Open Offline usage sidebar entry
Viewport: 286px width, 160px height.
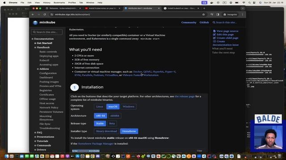(x=48, y=99)
